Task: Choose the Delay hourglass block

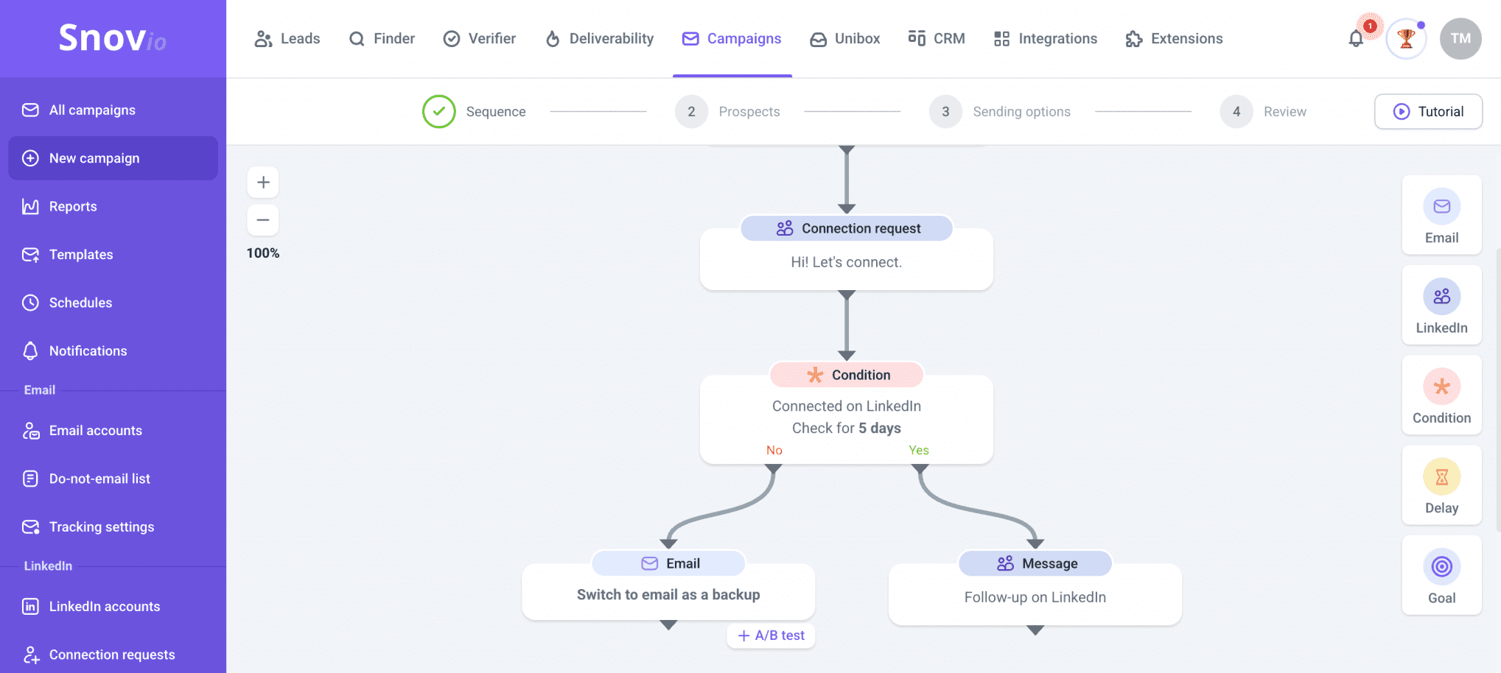Action: pyautogui.click(x=1441, y=477)
